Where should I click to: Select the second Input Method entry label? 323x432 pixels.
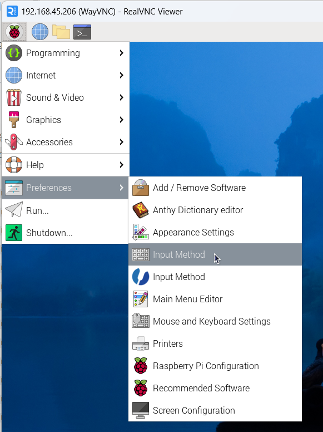(x=179, y=277)
